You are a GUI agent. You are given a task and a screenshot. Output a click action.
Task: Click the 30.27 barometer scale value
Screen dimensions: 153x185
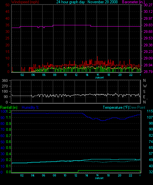[x=148, y=5]
